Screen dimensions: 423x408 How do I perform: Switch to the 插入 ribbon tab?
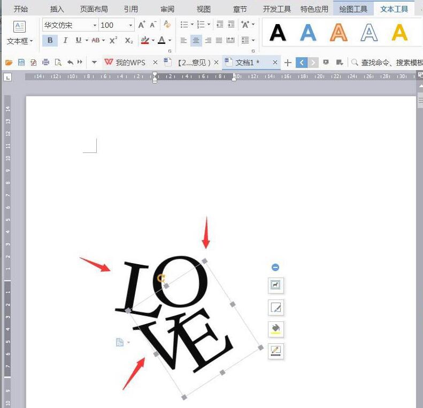coord(57,9)
